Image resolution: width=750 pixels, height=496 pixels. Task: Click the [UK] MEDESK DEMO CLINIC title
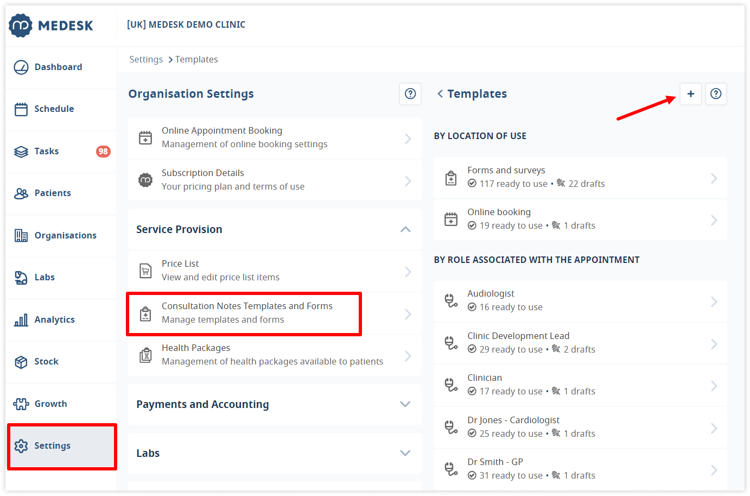tap(186, 25)
